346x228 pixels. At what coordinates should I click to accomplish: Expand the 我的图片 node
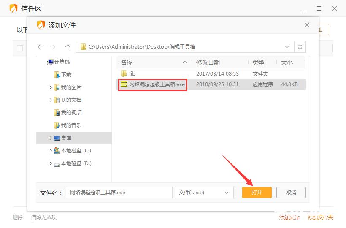(x=51, y=87)
